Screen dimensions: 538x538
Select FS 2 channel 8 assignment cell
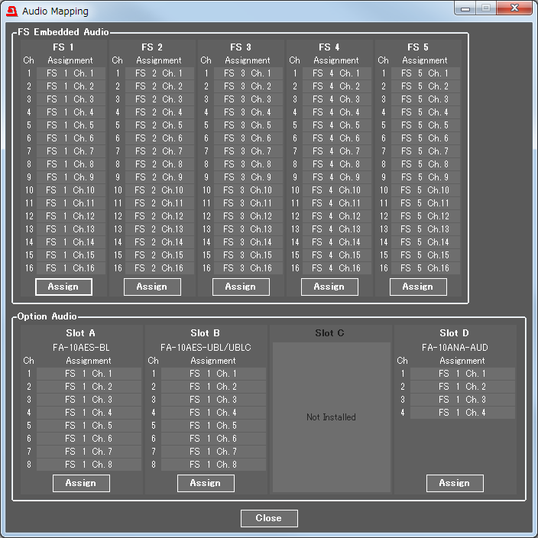(x=159, y=164)
